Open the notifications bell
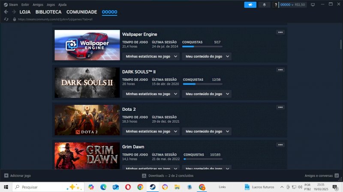This screenshot has width=343, height=192. [264, 5]
